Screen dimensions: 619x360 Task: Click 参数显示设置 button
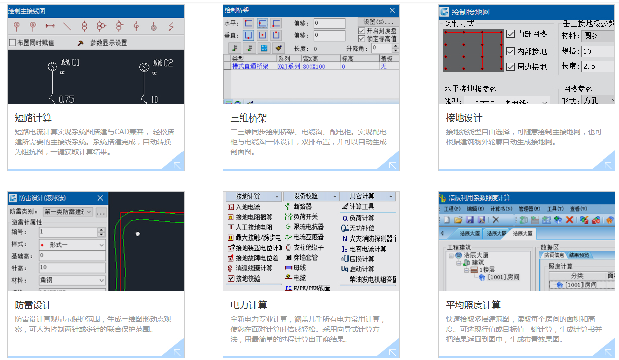(x=108, y=43)
